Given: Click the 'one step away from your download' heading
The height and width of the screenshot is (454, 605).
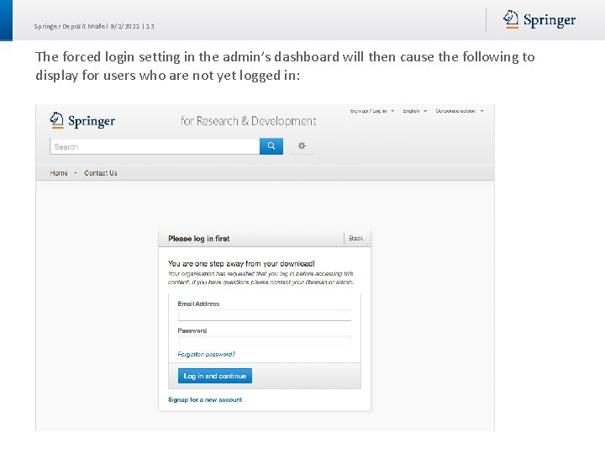Looking at the screenshot, I should (x=241, y=264).
